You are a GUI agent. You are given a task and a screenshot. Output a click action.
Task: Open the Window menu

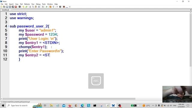[x=50, y=4]
